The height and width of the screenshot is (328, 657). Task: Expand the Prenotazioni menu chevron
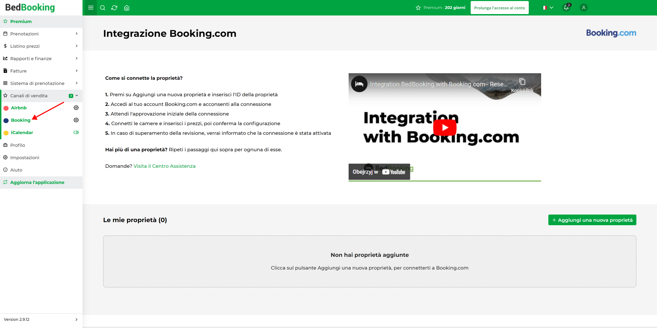(x=76, y=34)
